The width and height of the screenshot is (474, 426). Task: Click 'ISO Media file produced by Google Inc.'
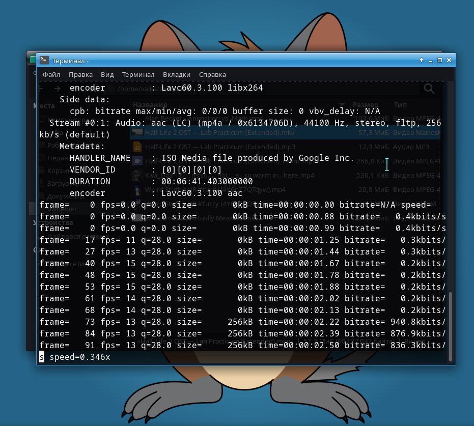[x=258, y=158]
